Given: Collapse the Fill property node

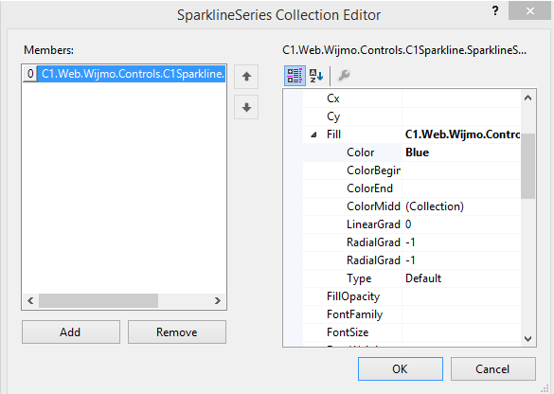Looking at the screenshot, I should click(x=313, y=134).
